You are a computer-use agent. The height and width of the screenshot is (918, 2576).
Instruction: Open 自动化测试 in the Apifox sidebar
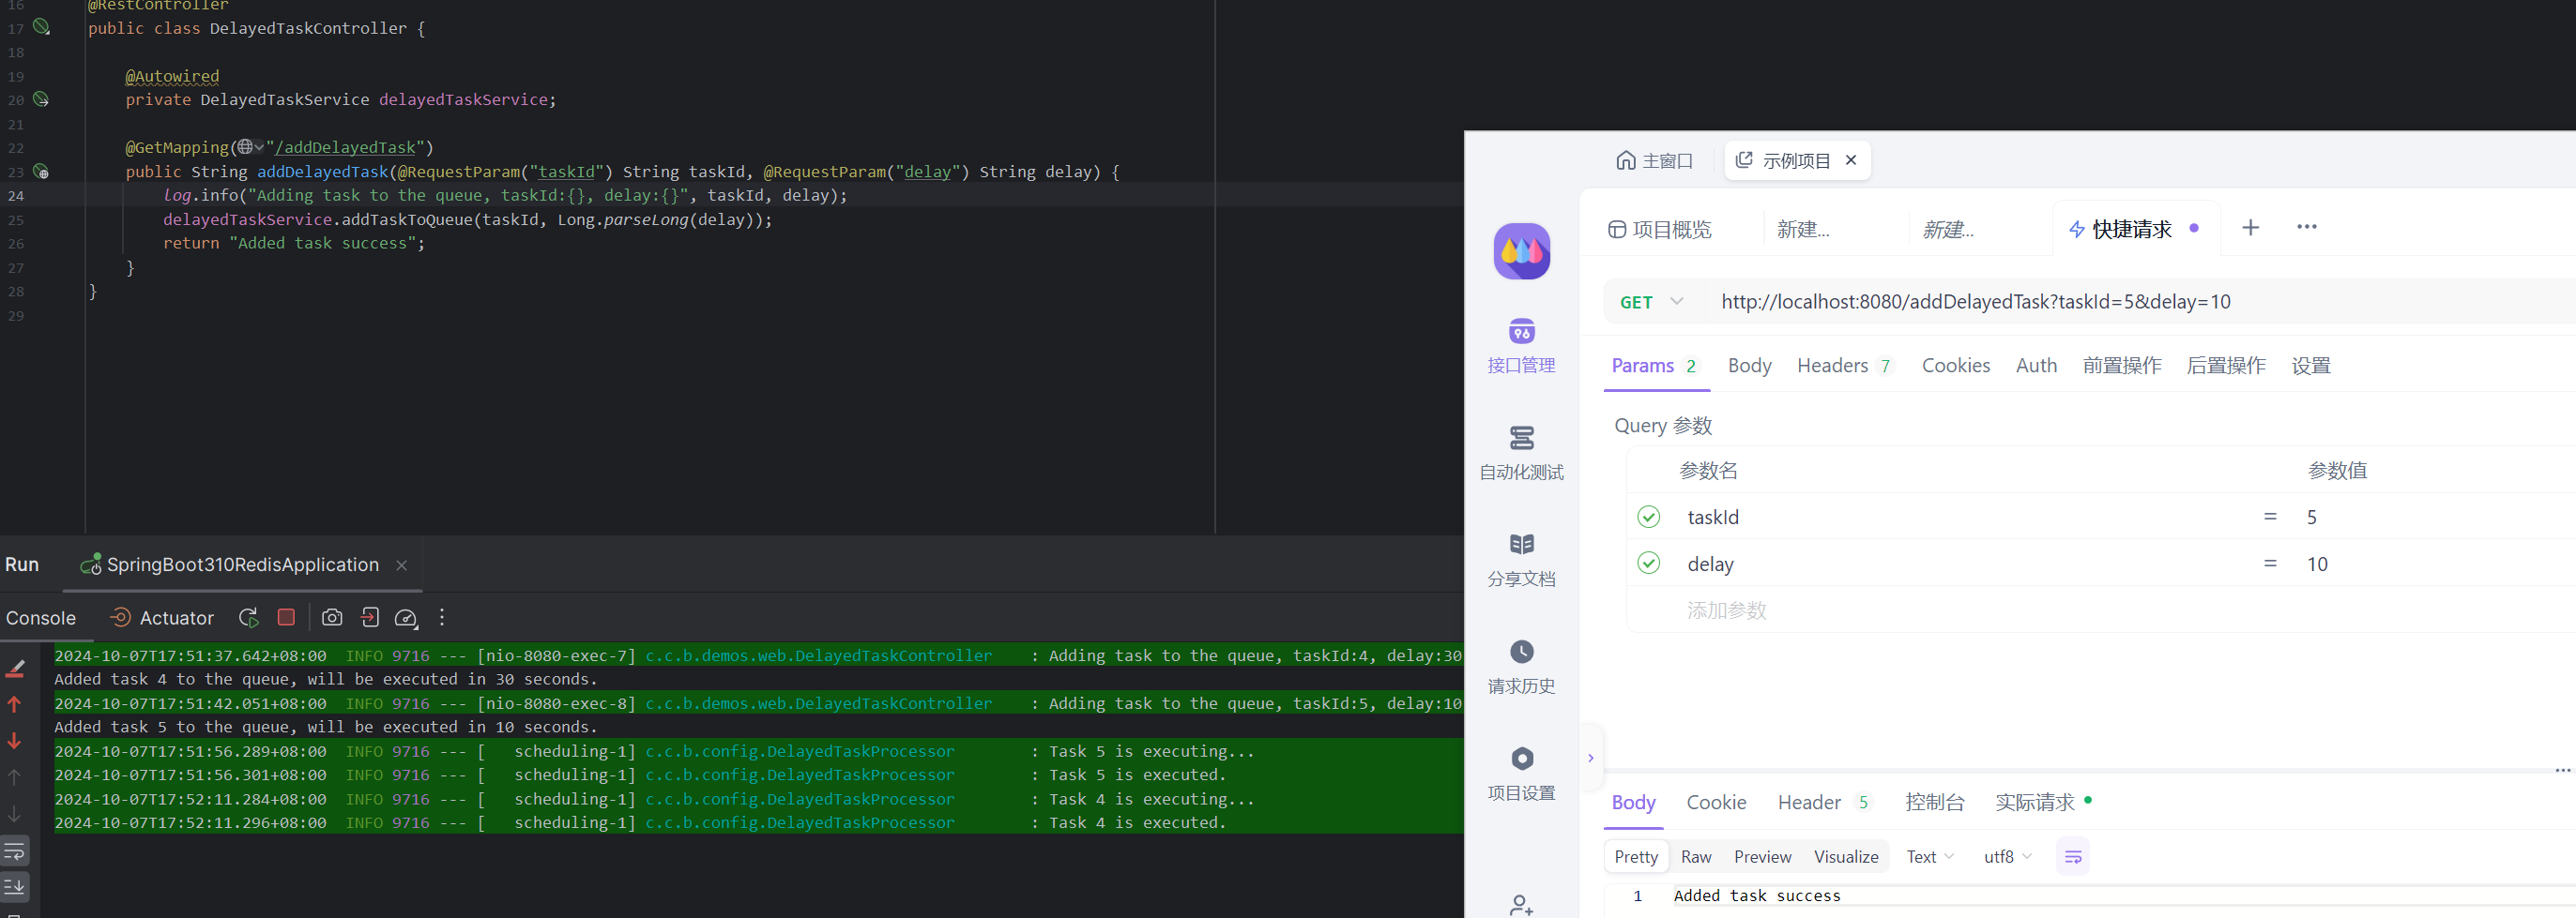click(1521, 453)
